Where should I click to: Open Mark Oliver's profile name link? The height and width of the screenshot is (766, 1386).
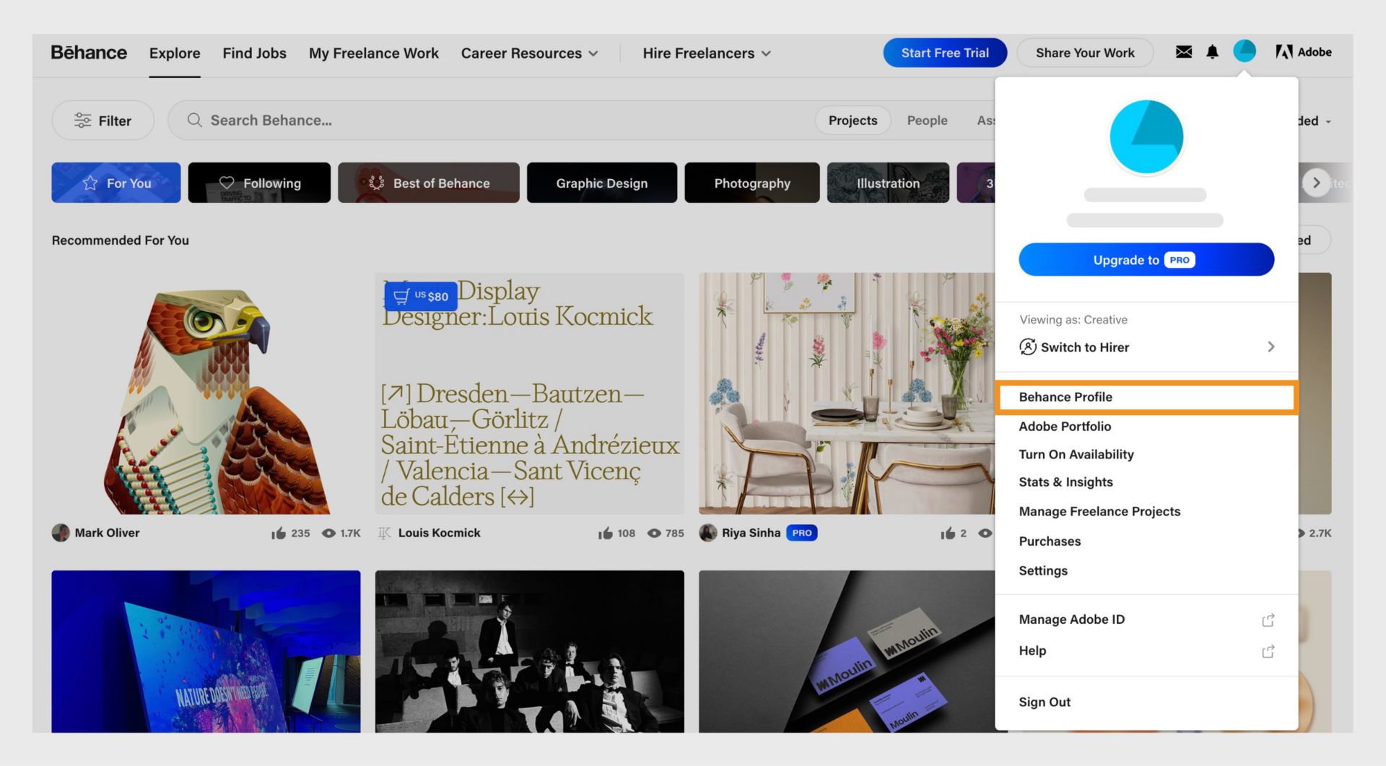[107, 533]
